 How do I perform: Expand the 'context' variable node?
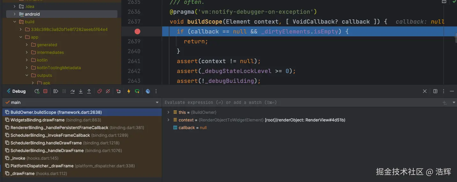[169, 120]
